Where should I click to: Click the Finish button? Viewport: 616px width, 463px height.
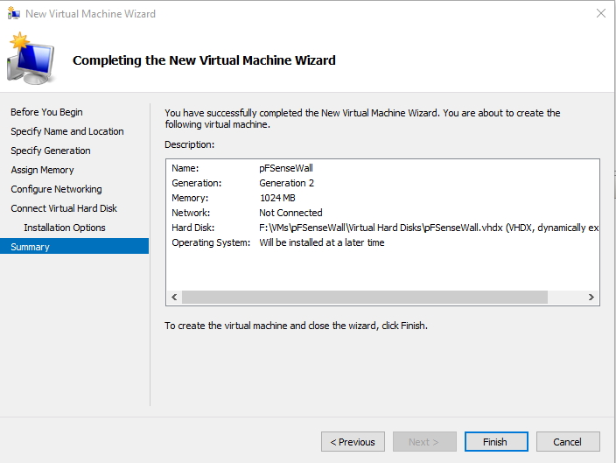496,442
